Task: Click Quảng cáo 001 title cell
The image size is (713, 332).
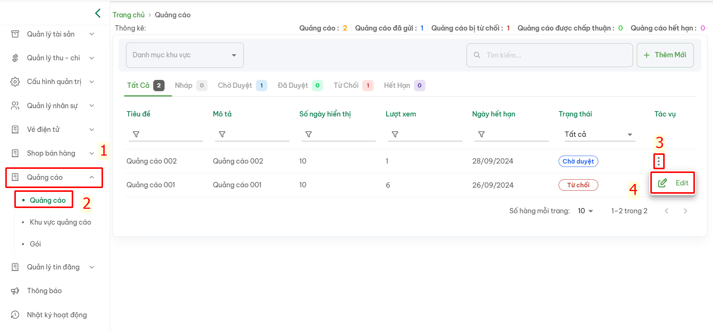Action: click(151, 185)
